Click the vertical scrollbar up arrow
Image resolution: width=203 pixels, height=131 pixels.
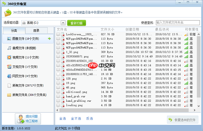[x=199, y=34]
